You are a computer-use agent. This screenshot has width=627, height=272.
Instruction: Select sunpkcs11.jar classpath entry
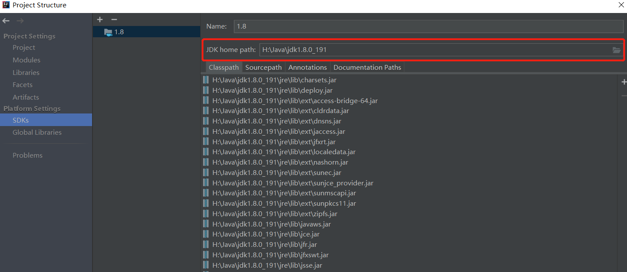click(x=284, y=204)
